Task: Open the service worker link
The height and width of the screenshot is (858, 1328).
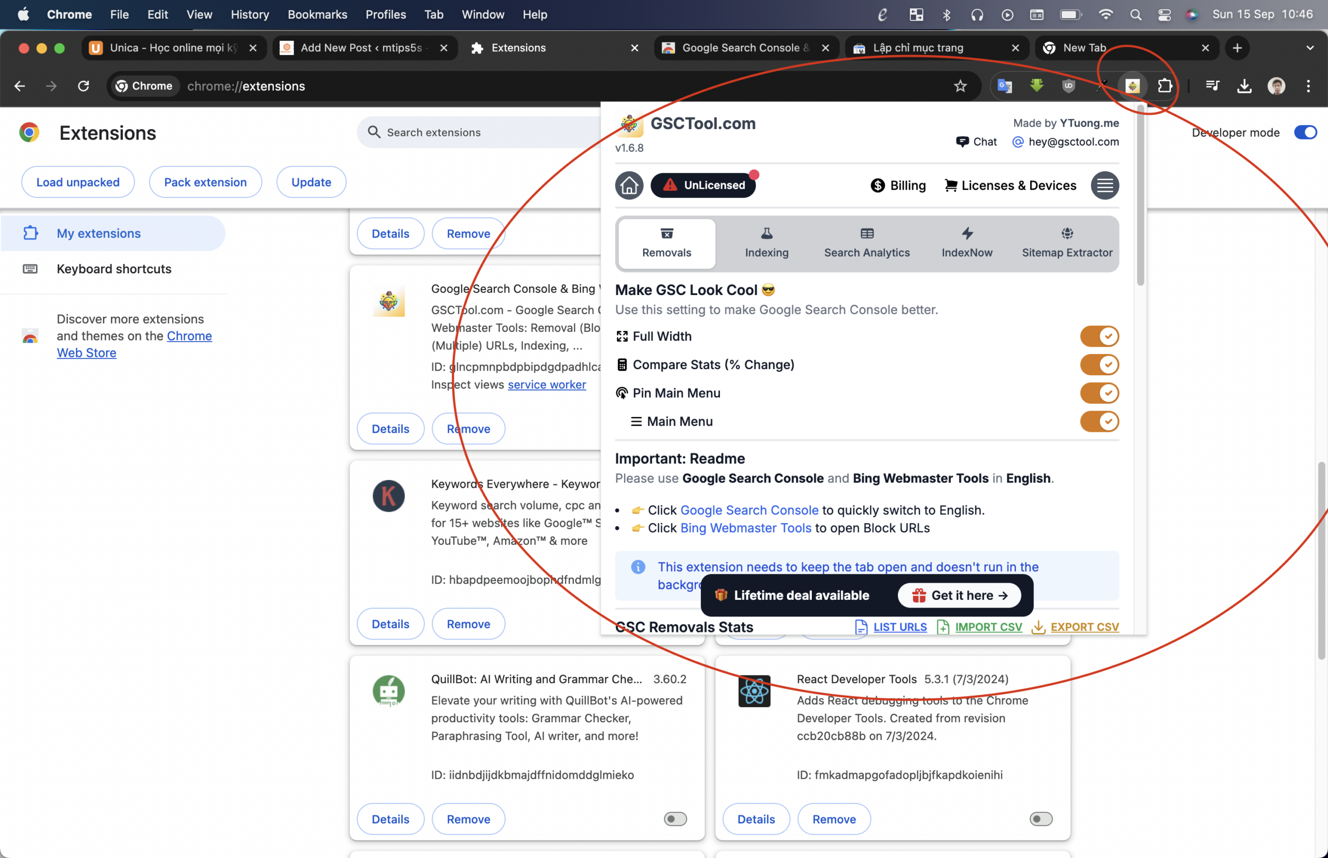Action: tap(546, 385)
